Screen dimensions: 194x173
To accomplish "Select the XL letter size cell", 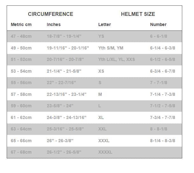I will (x=101, y=117).
